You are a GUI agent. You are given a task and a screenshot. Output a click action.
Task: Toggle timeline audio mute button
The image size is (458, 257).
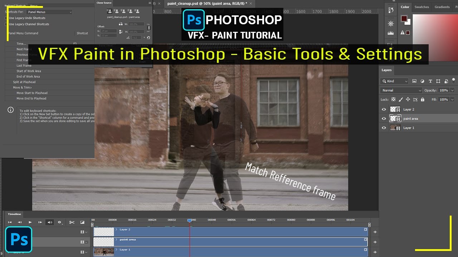click(x=50, y=222)
